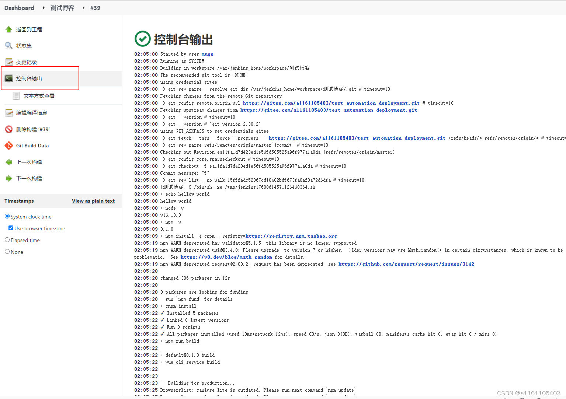566x399 pixels.
Task: Click the line 'Linked 0 latest versions'
Action: 198,320
